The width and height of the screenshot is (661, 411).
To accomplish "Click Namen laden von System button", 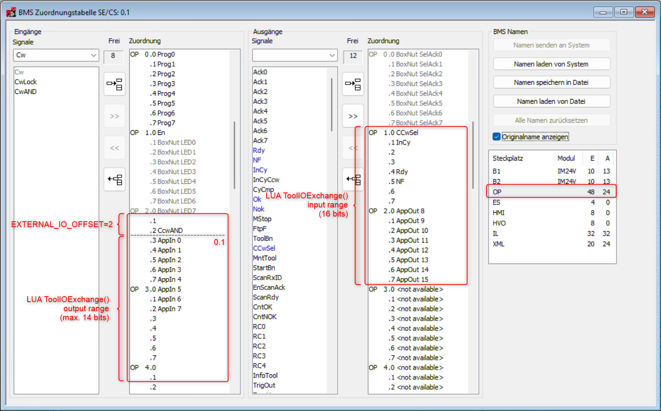I will pyautogui.click(x=551, y=64).
